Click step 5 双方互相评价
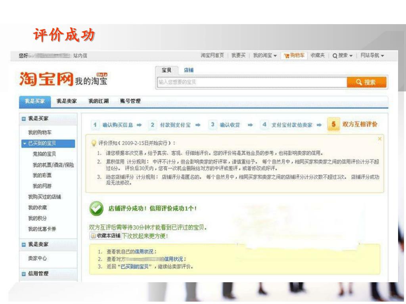406x304 pixels. (x=352, y=124)
